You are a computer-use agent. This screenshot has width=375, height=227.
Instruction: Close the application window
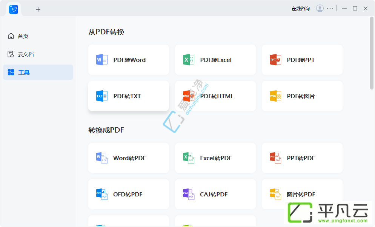(366, 8)
